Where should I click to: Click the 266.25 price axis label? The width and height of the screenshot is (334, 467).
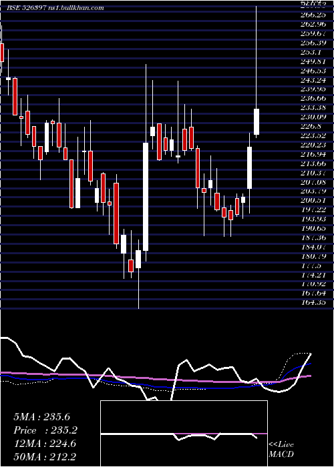[x=313, y=15]
